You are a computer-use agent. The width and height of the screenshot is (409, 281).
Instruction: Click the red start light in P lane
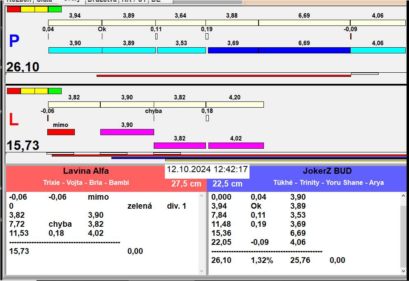14,9
